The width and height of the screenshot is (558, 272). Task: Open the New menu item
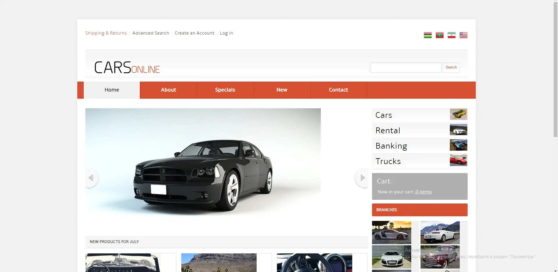coord(282,90)
